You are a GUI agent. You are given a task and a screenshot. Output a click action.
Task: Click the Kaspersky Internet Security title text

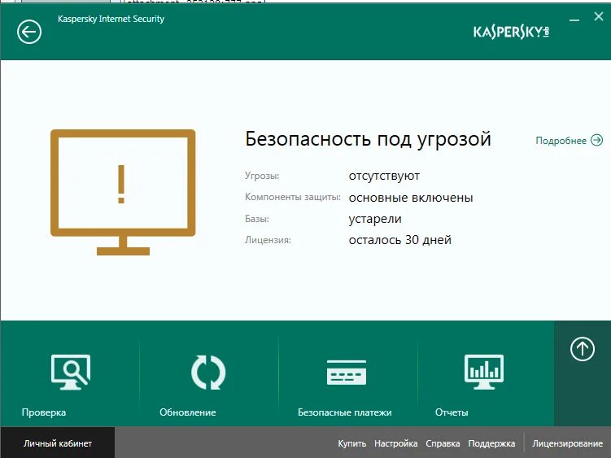(111, 19)
